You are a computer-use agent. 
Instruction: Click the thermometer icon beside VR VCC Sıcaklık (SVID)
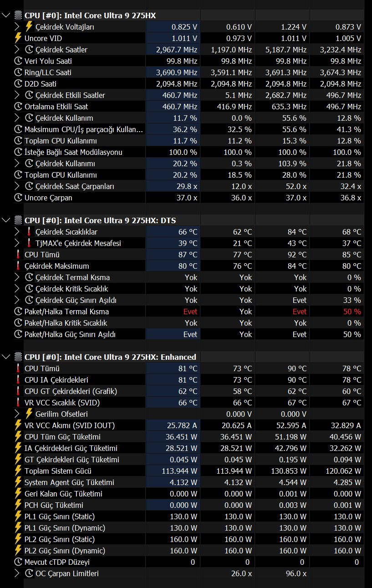pos(18,403)
